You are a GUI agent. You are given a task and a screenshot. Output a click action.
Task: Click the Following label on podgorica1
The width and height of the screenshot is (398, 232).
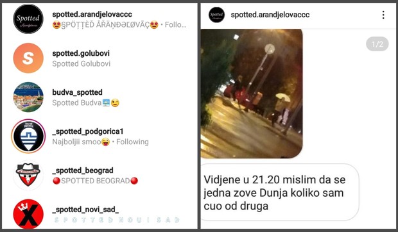[132, 142]
